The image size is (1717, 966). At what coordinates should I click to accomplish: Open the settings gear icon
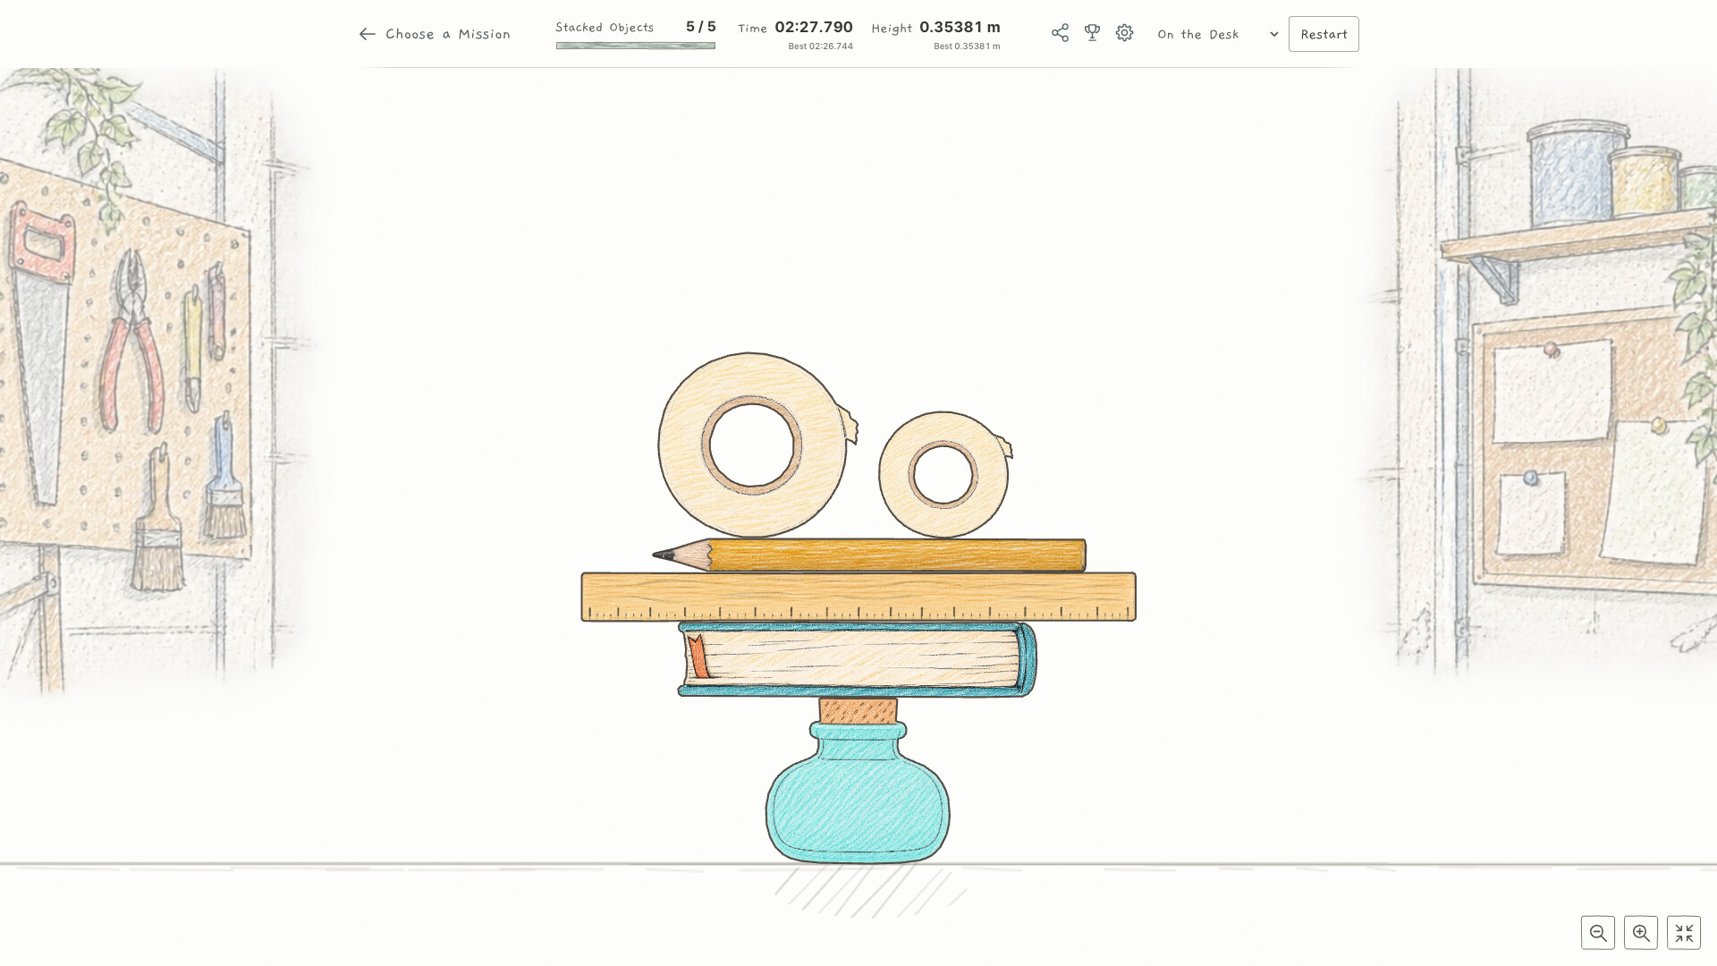(1124, 33)
